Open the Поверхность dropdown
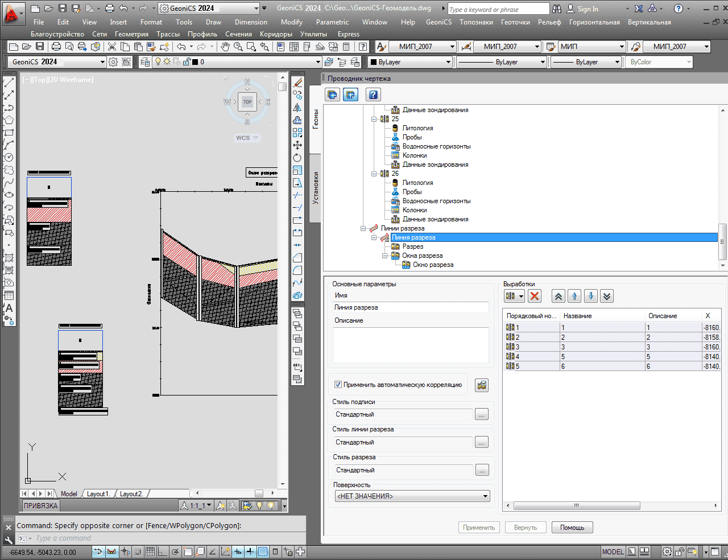This screenshot has width=728, height=560. click(x=412, y=496)
